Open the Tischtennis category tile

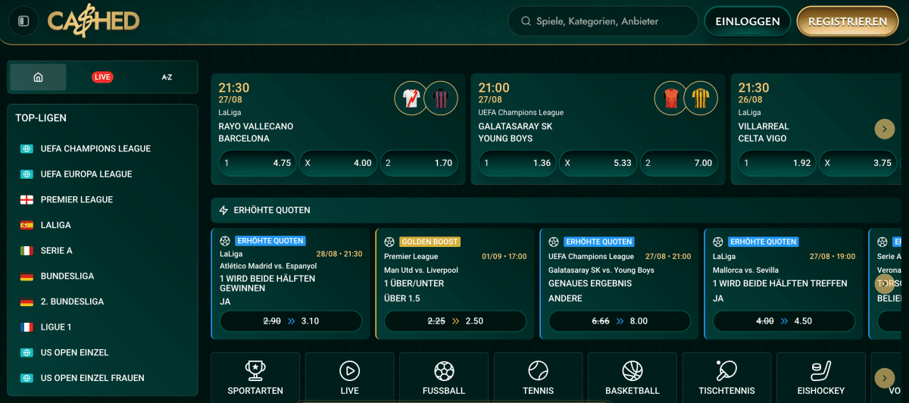[x=726, y=377]
